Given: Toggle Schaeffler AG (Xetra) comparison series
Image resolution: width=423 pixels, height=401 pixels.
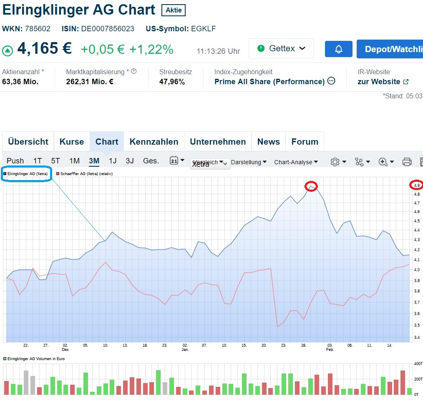Looking at the screenshot, I should [x=86, y=173].
